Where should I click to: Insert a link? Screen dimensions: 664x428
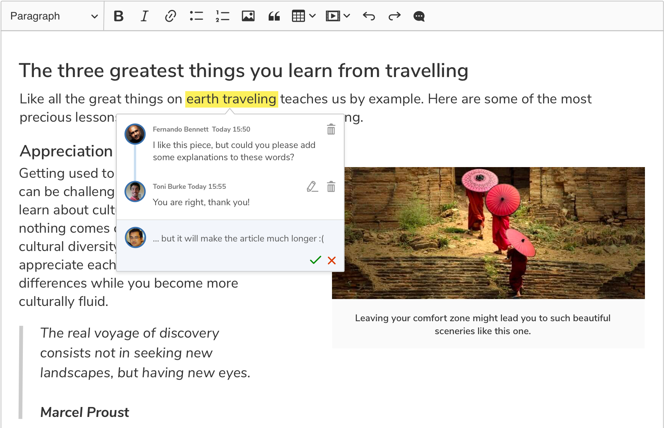click(x=170, y=16)
